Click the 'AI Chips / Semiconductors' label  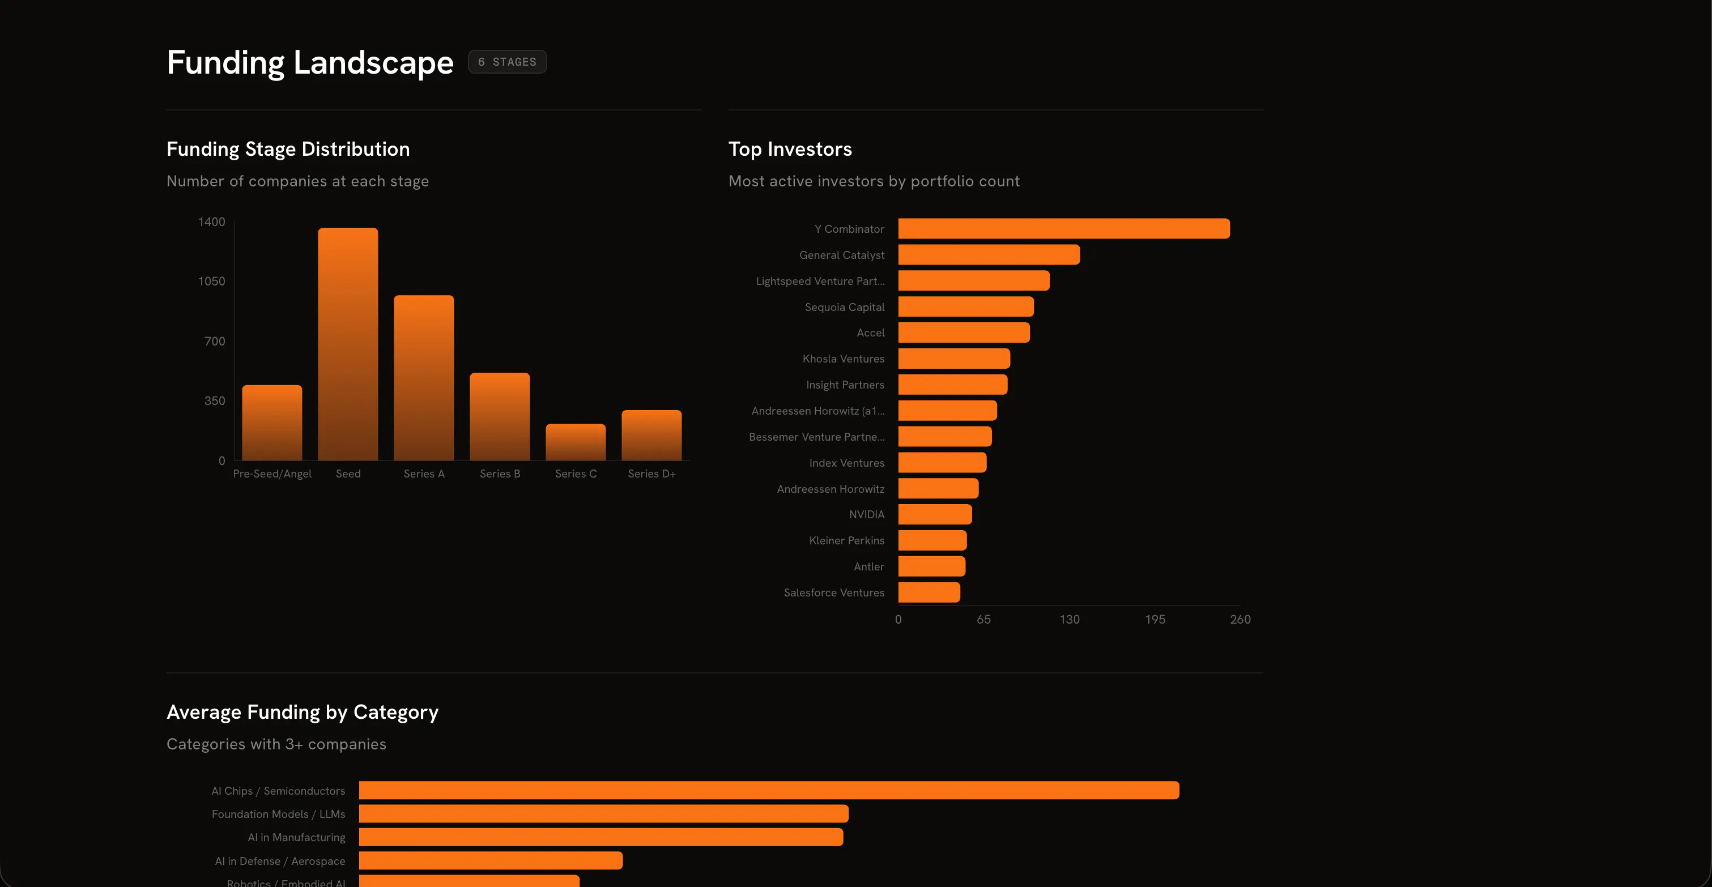(x=278, y=791)
